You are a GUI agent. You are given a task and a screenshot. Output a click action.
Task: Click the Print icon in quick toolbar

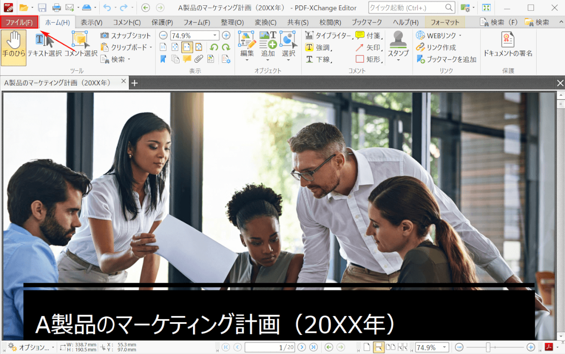pos(57,8)
